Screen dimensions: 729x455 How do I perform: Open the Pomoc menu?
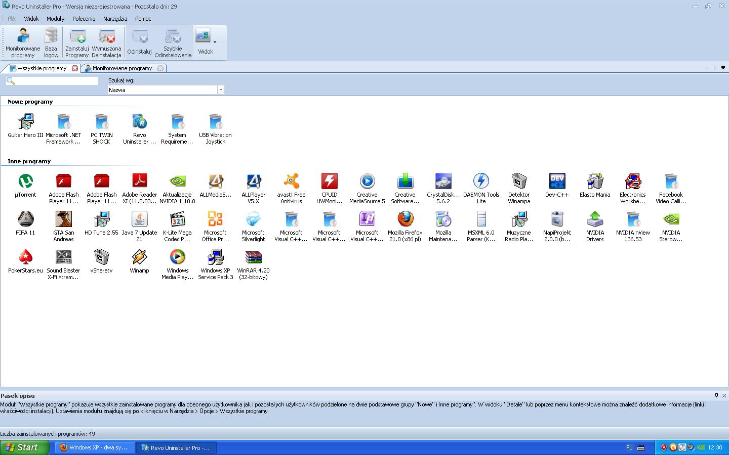click(143, 19)
